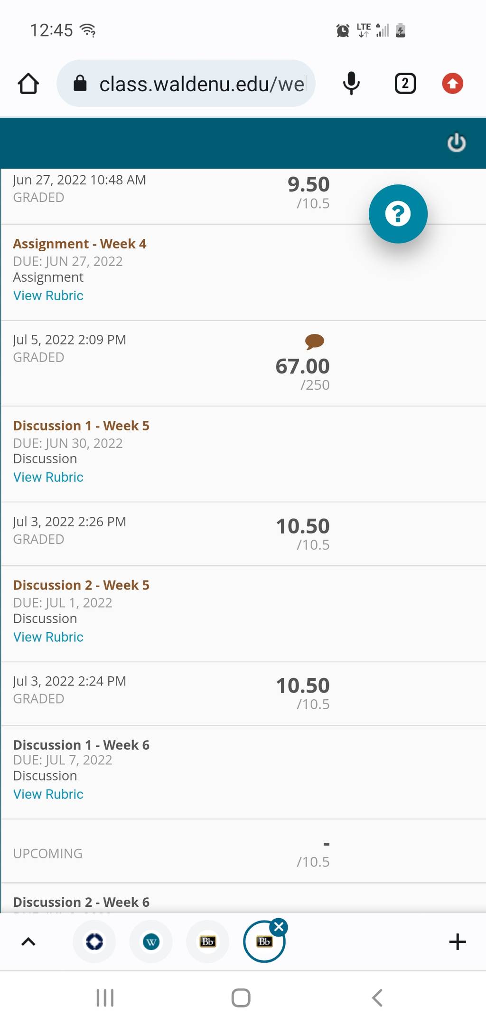Switch to the W Walden tab thumbnail

pyautogui.click(x=151, y=941)
